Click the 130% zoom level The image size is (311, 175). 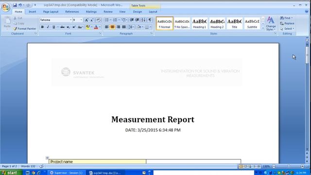point(266,166)
